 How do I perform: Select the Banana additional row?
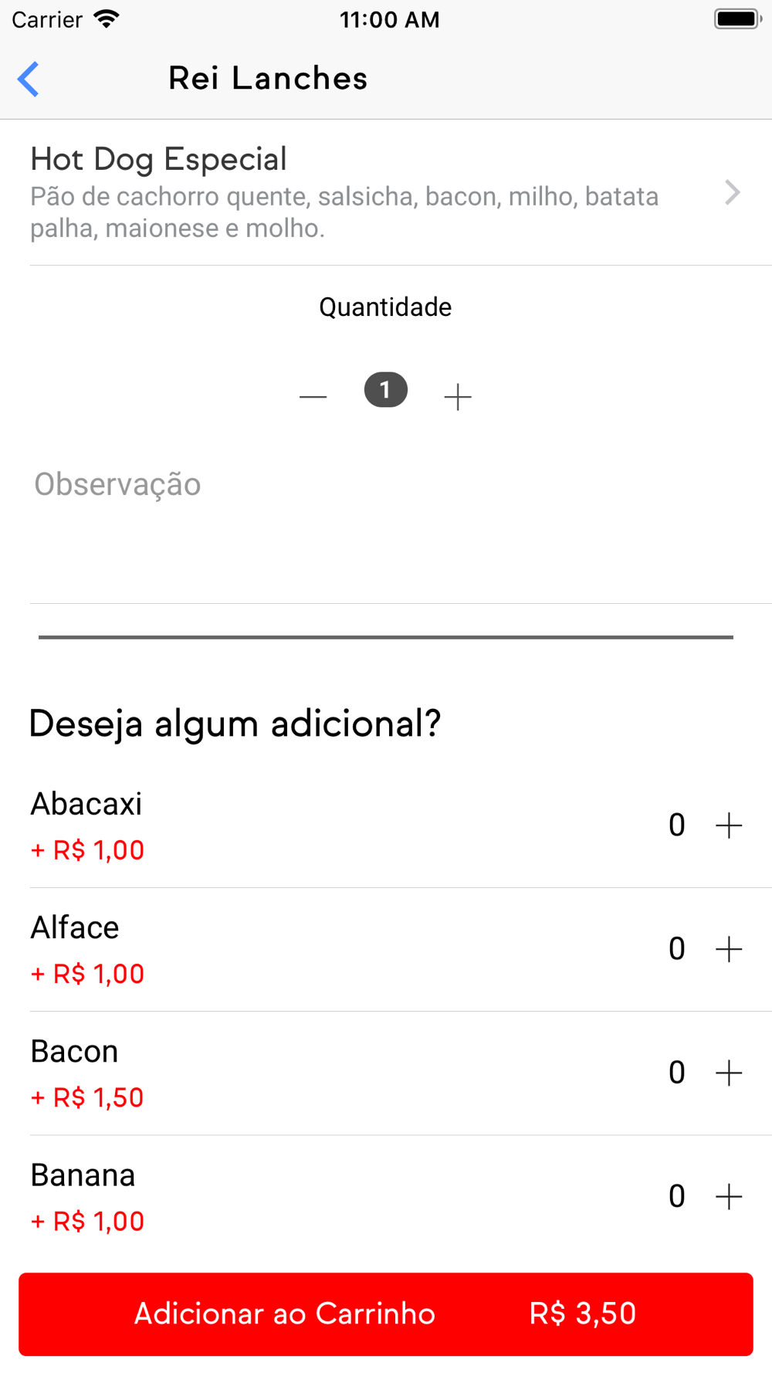coord(309,1196)
